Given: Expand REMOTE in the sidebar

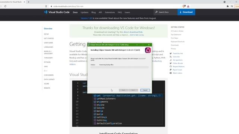Looking at the screenshot, I should pos(47,88).
